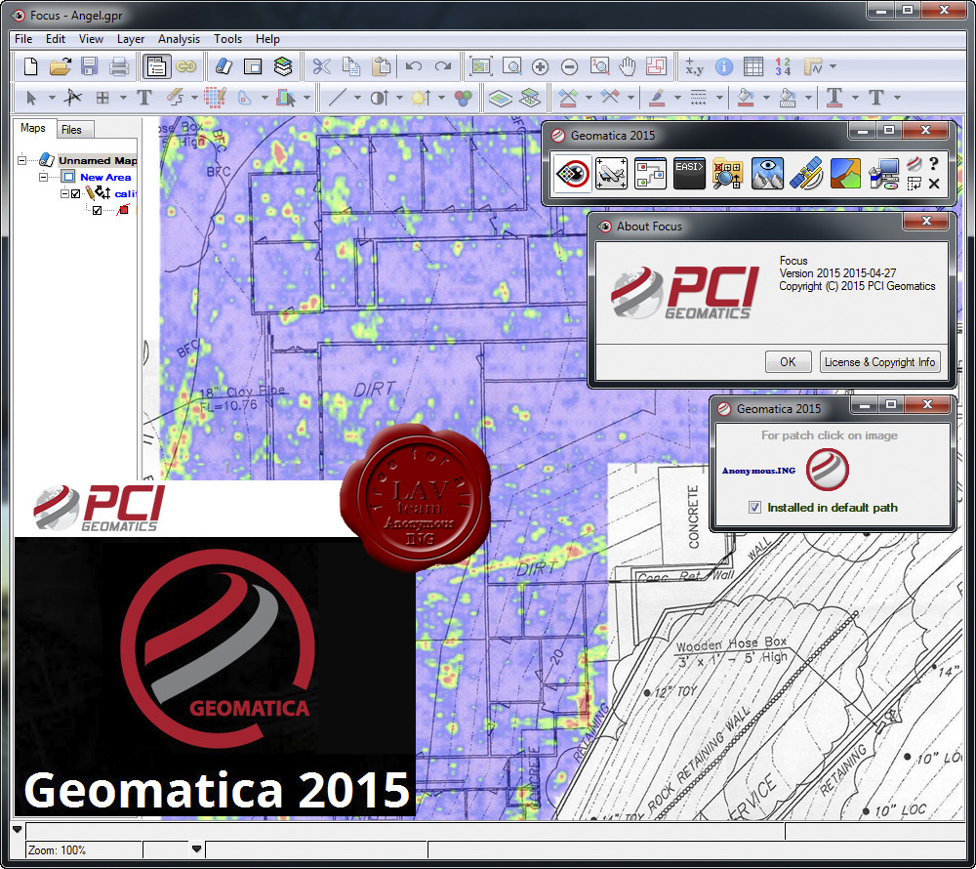The height and width of the screenshot is (869, 976).
Task: Click the satellite icon in Geomatica toolbar
Action: (806, 173)
